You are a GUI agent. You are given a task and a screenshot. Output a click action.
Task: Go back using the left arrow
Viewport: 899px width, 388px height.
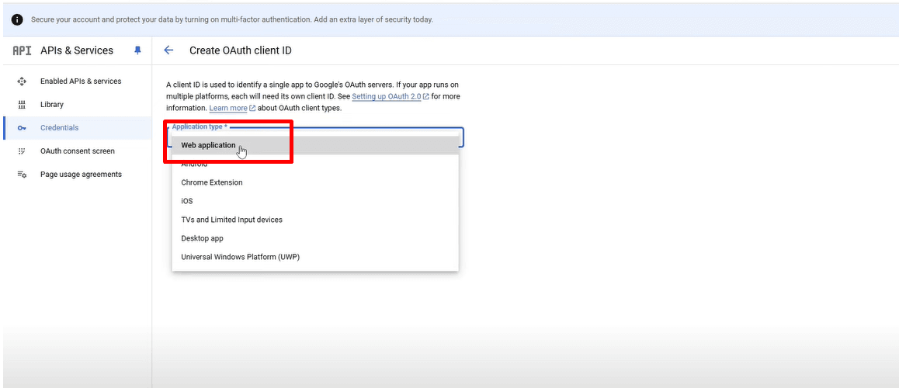tap(168, 50)
